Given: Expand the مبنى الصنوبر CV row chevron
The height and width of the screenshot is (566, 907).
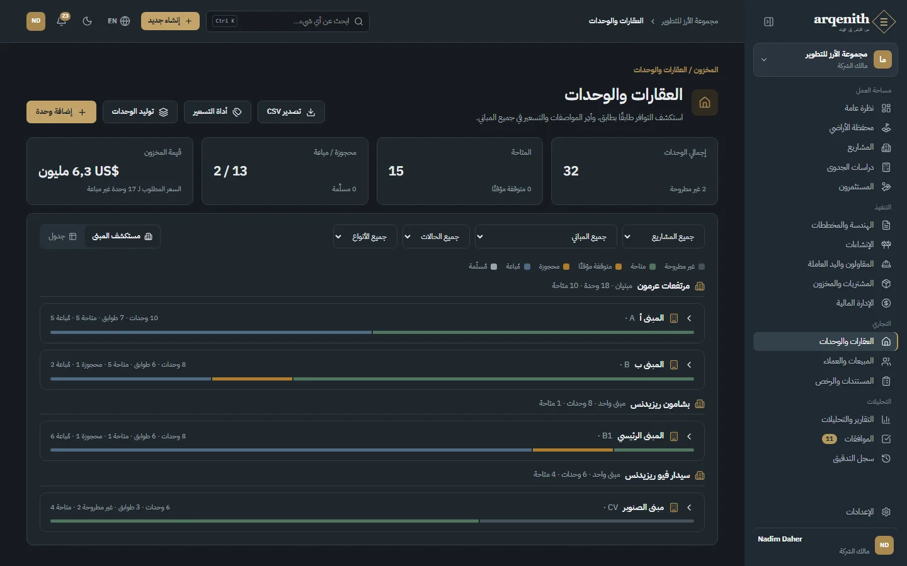Looking at the screenshot, I should pyautogui.click(x=689, y=508).
